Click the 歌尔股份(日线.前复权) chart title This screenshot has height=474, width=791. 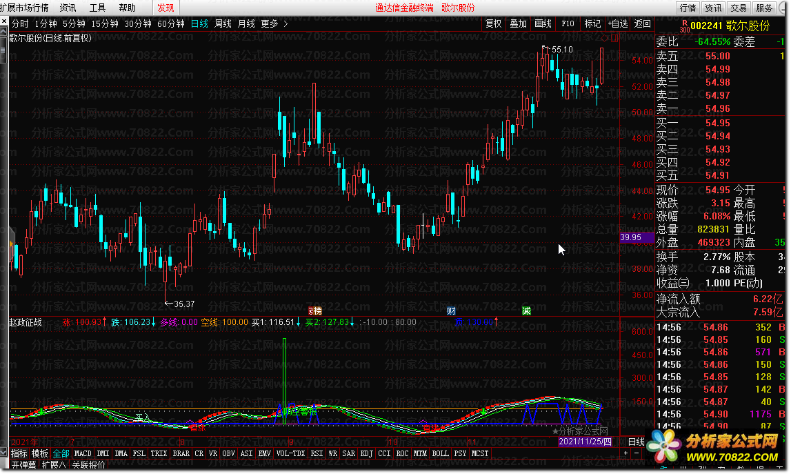(x=50, y=39)
